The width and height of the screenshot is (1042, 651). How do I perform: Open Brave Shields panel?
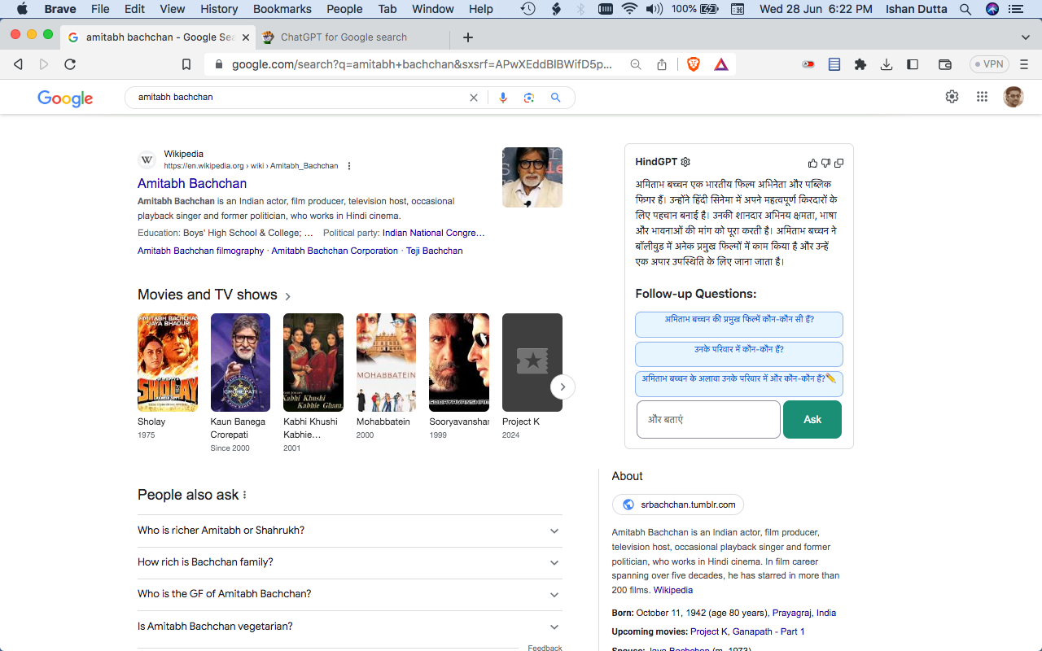693,64
